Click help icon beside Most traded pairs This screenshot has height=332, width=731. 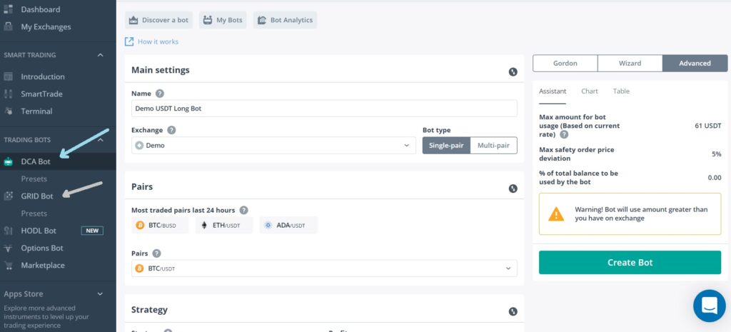(244, 210)
